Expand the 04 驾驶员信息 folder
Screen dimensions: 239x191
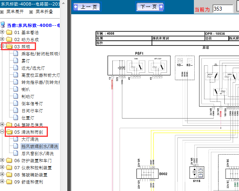[2, 124]
